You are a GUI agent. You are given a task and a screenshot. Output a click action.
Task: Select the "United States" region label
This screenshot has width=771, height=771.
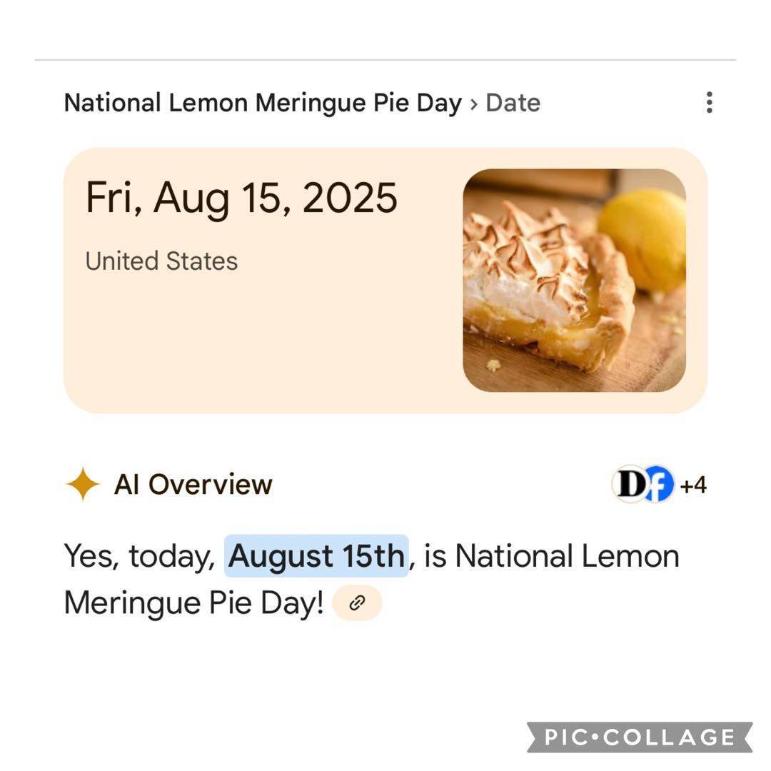pyautogui.click(x=161, y=261)
